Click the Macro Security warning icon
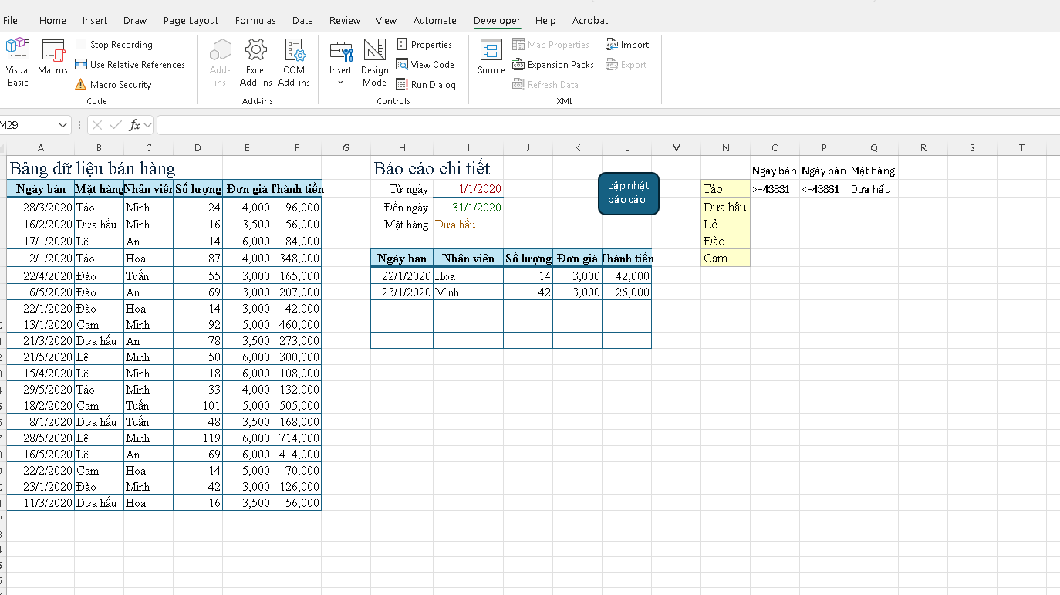 81,85
